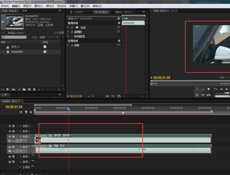The width and height of the screenshot is (230, 175).
Task: Switch to the Effects (效果) tab
Action: click(x=24, y=11)
